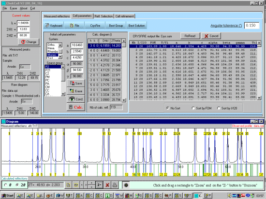
Task: Select the Sort by I/I20 radio button
Action: 219,108
